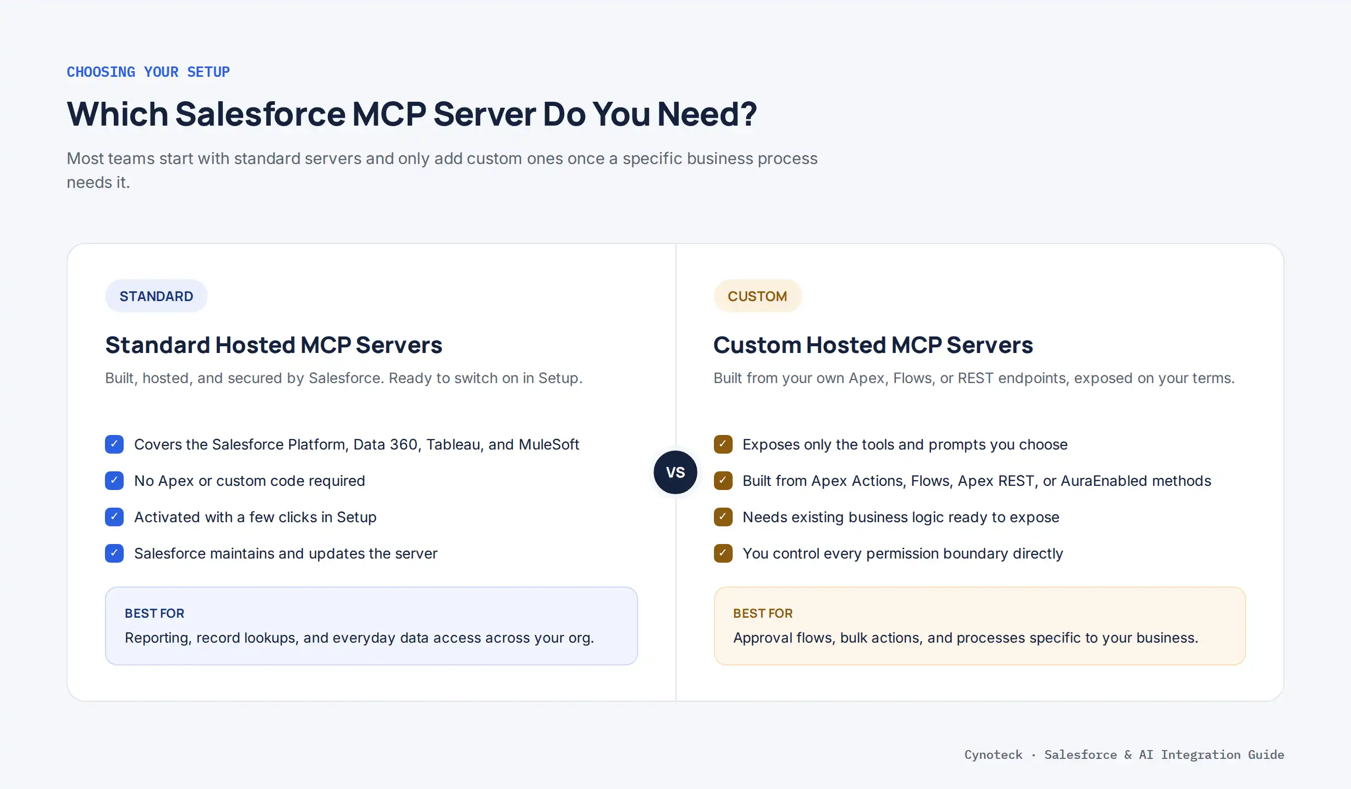Click text 'Salesforce maintains and updates the server'

[286, 554]
